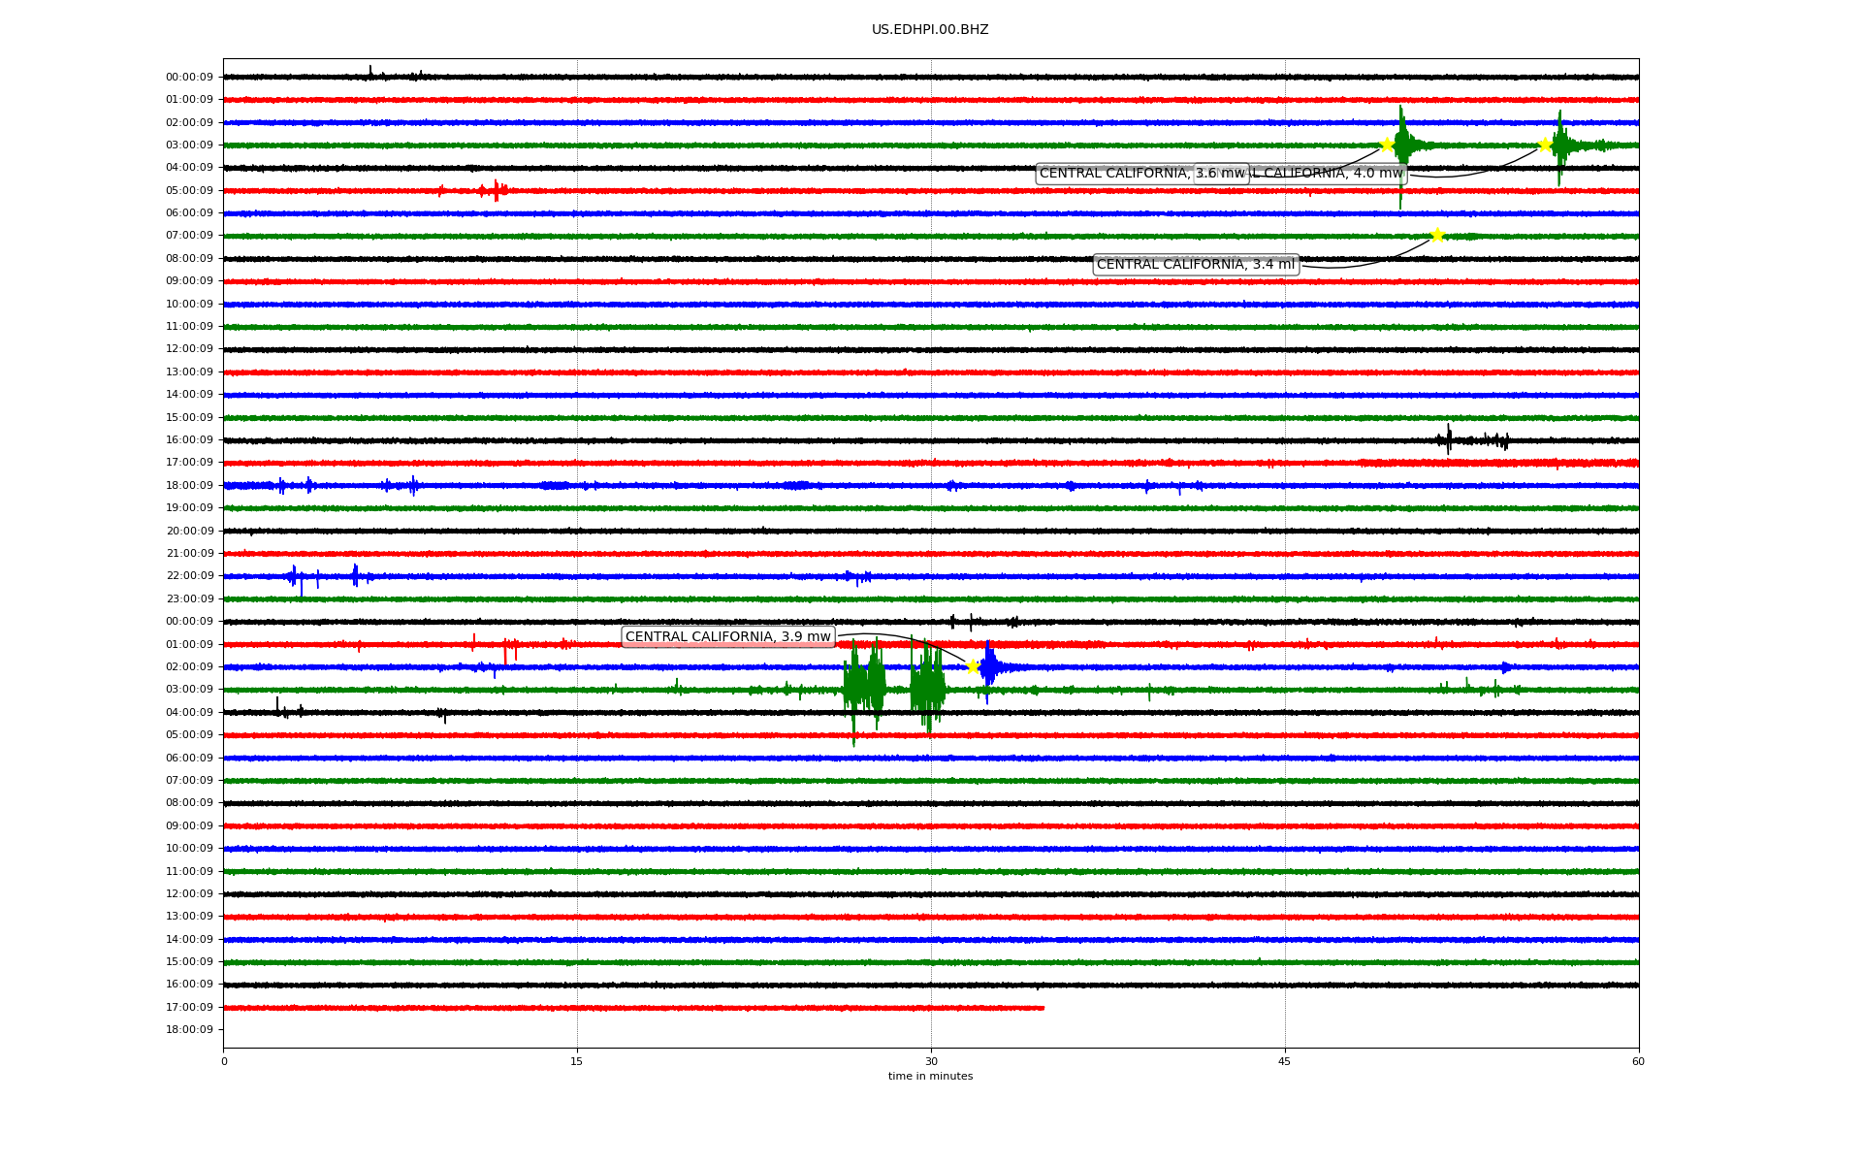The width and height of the screenshot is (1862, 1164).
Task: Select the CENTRAL CALIFORNIA, 3.4 ml annotation
Action: tap(1195, 264)
